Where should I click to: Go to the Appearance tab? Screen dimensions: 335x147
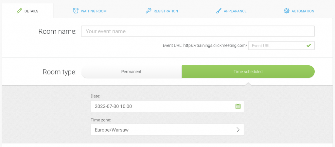point(231,11)
